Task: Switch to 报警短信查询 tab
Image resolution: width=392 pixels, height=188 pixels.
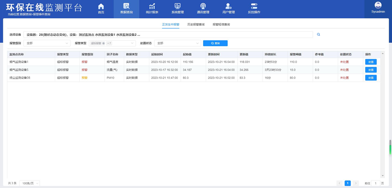Action: click(221, 25)
